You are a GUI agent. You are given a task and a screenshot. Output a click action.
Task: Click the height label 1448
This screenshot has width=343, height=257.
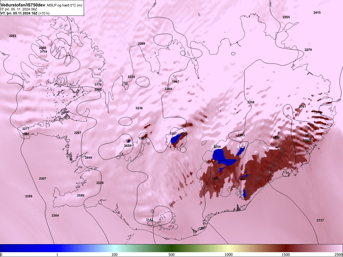[215, 179]
